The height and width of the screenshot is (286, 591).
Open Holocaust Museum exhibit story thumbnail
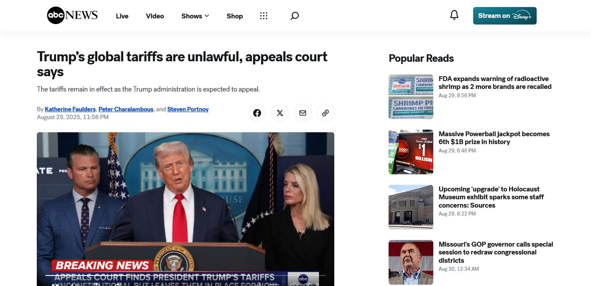[411, 207]
